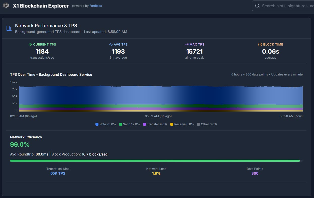Open the Fortiblox link

click(96, 6)
